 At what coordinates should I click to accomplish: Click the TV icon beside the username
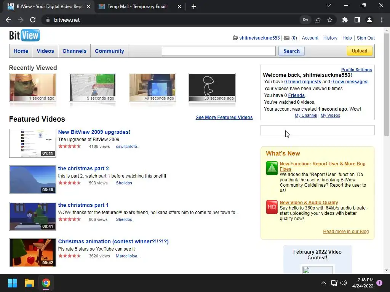(x=235, y=38)
